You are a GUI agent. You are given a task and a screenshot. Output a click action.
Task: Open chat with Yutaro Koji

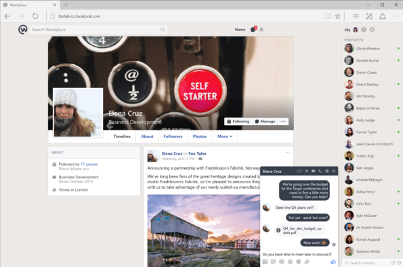coord(372,156)
